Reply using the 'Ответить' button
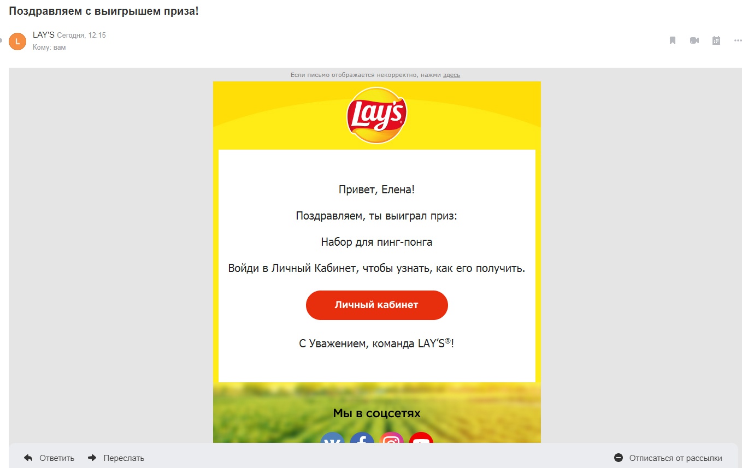The height and width of the screenshot is (468, 742). pyautogui.click(x=49, y=458)
